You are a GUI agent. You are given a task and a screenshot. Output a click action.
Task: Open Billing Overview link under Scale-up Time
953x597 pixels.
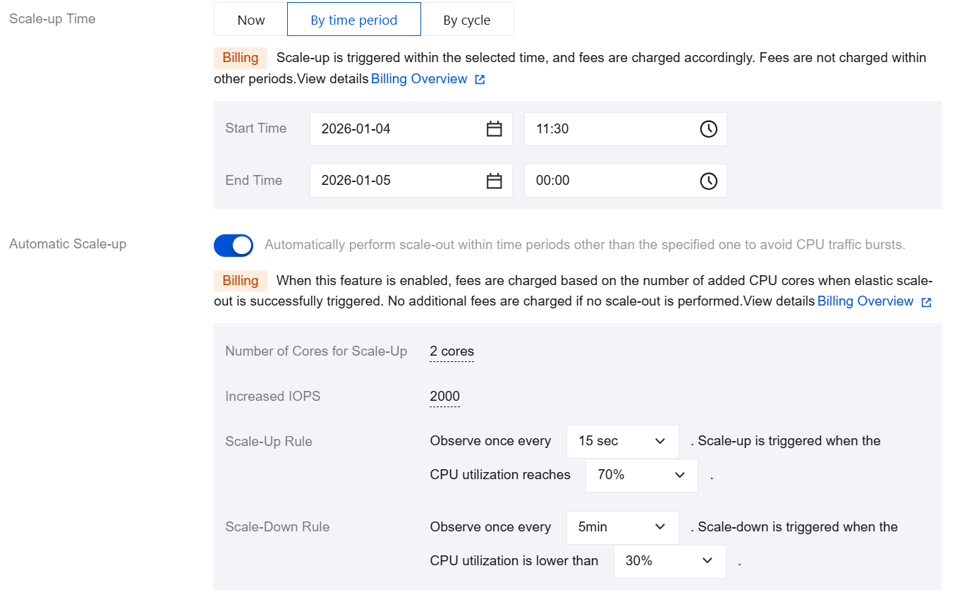click(x=419, y=79)
